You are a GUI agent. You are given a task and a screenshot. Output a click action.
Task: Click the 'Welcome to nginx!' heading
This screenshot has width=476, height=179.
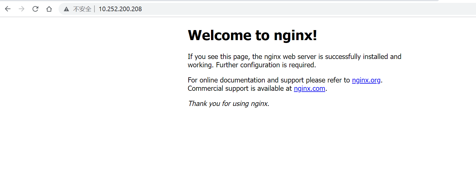252,36
